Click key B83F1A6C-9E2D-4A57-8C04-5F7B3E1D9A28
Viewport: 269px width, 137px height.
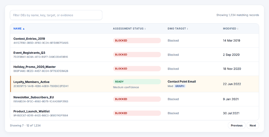[x=41, y=71]
